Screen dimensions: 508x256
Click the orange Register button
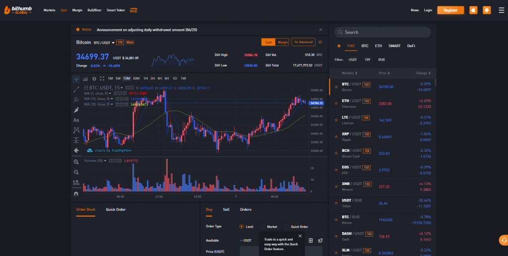pos(450,10)
